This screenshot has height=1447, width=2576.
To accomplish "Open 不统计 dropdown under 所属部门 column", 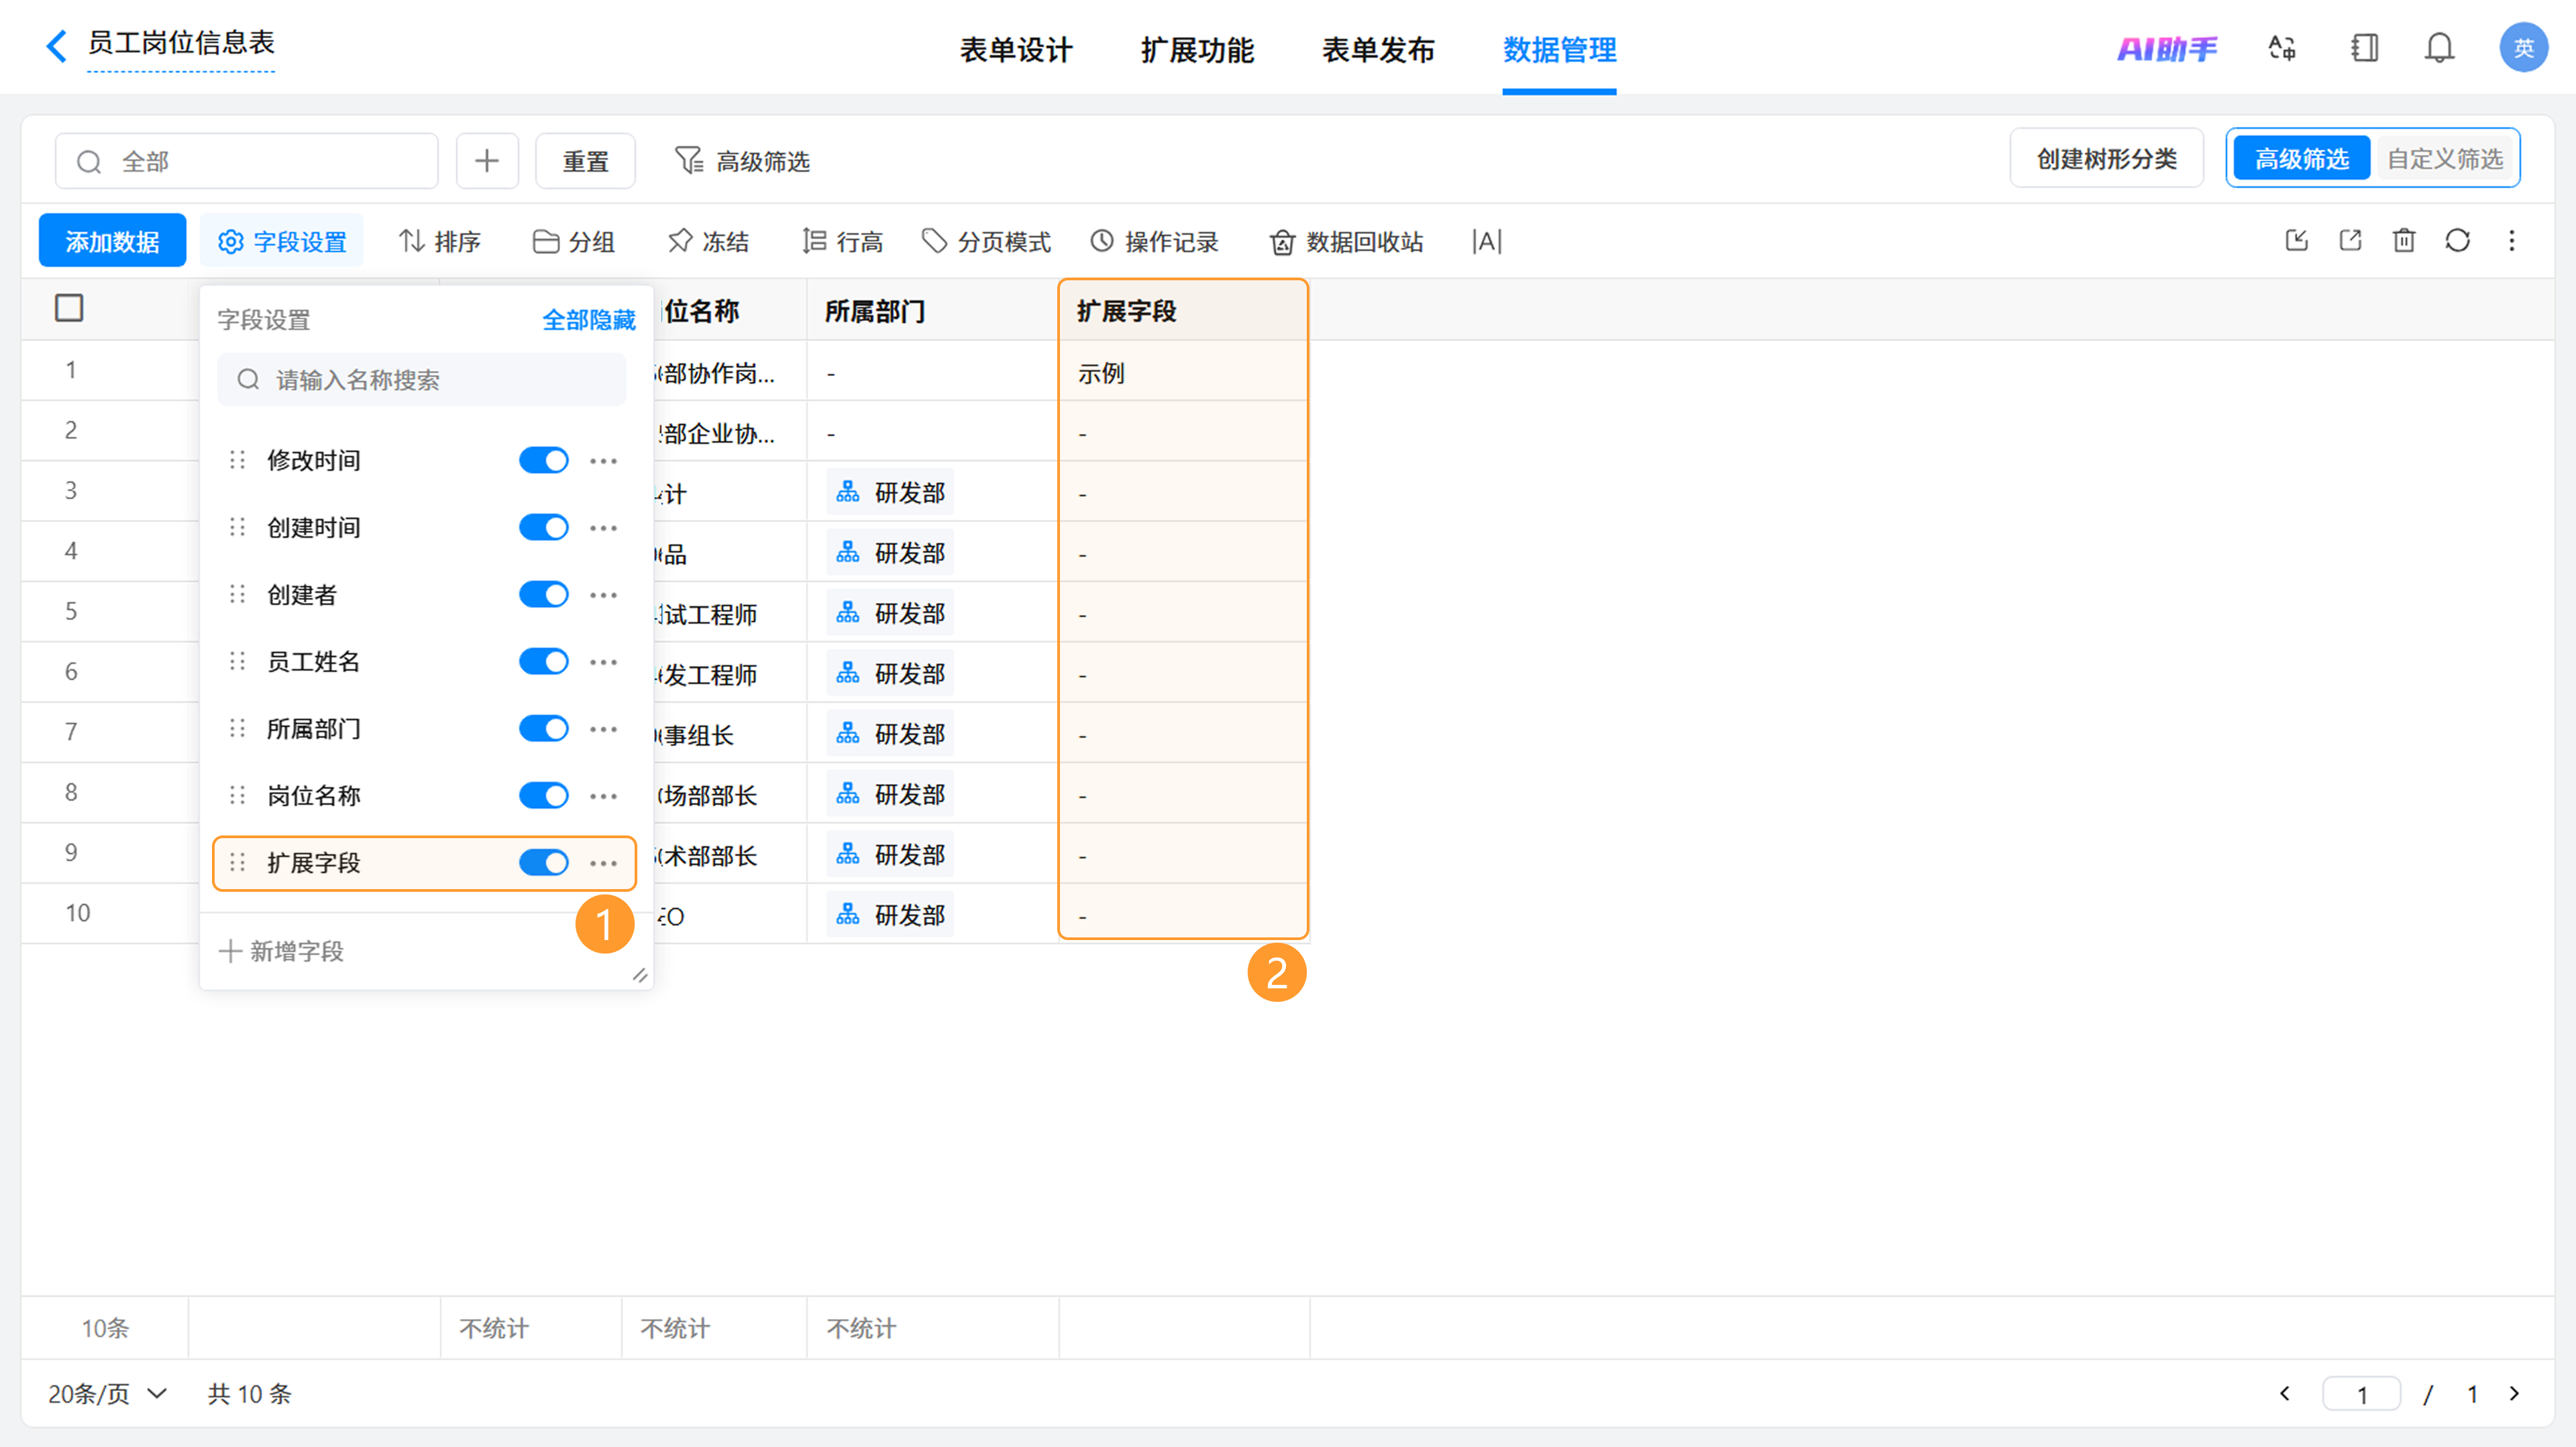I will [861, 1328].
